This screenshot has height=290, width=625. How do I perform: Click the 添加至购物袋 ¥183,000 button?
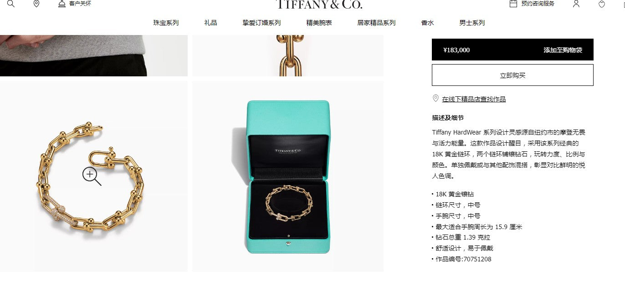[512, 50]
